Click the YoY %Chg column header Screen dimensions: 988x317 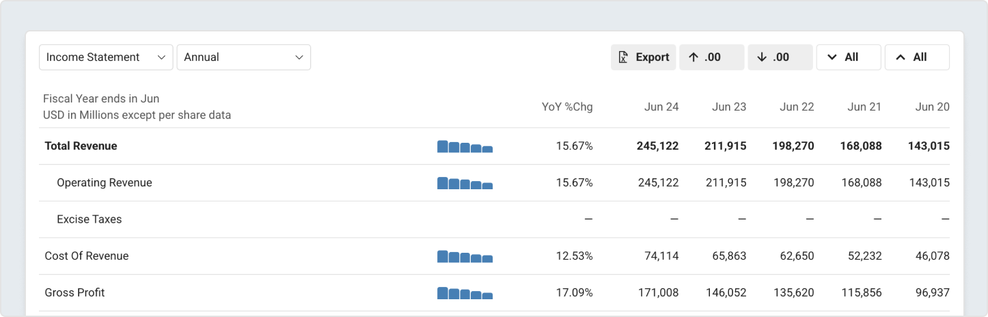pos(567,107)
